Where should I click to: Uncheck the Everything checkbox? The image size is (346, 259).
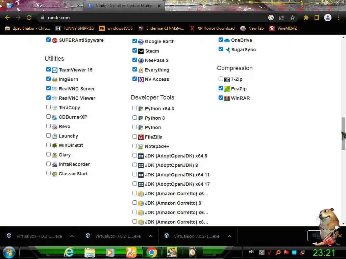coord(134,69)
